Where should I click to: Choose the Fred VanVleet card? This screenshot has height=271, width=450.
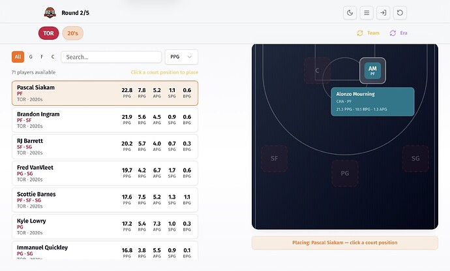tap(105, 173)
